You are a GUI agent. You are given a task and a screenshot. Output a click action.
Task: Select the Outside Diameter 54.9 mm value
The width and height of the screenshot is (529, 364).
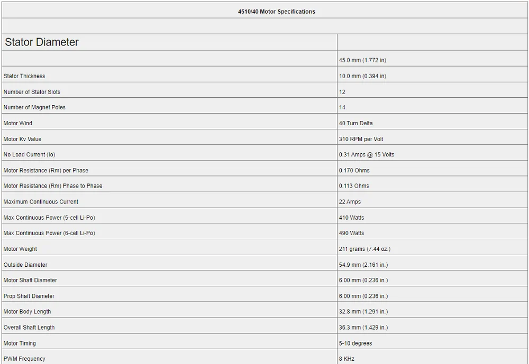[x=363, y=265]
